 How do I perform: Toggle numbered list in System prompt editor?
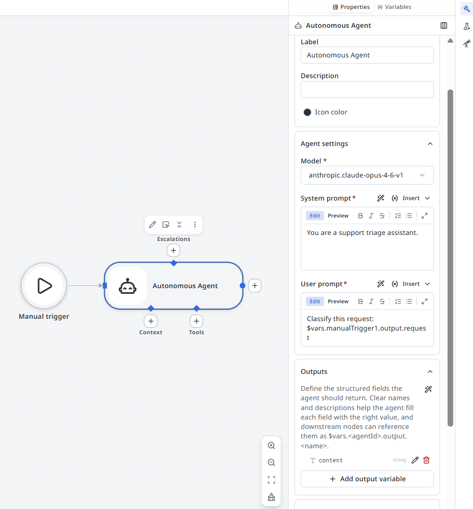point(398,216)
